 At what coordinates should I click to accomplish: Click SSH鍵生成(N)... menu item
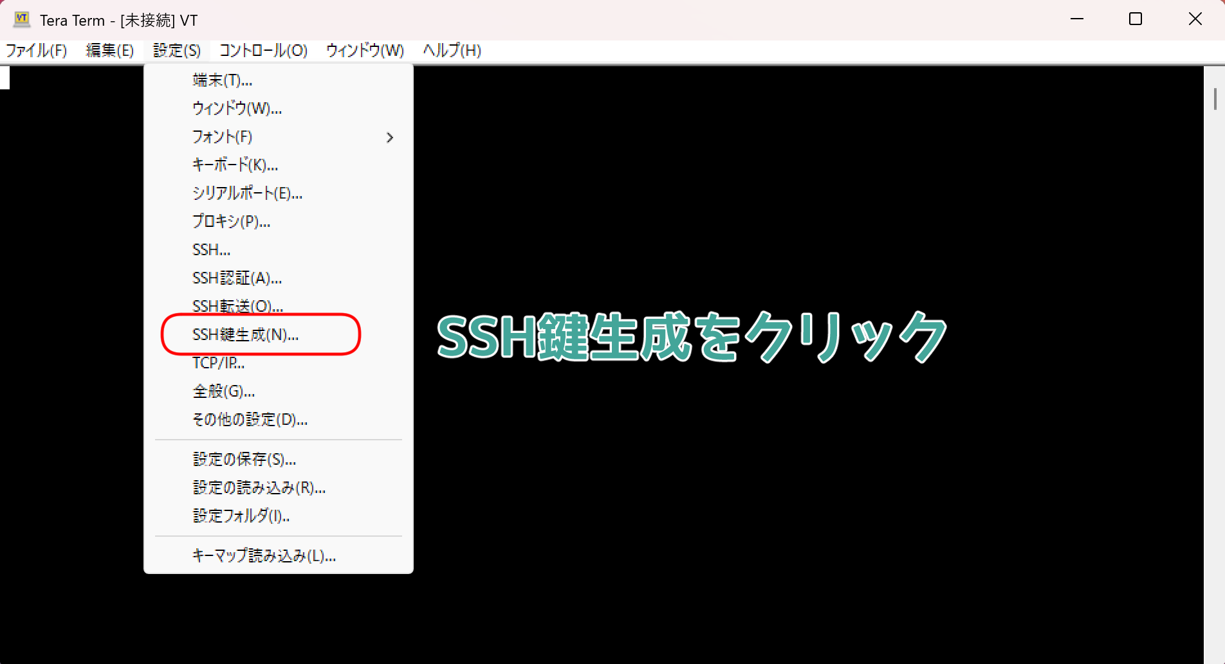pyautogui.click(x=245, y=335)
